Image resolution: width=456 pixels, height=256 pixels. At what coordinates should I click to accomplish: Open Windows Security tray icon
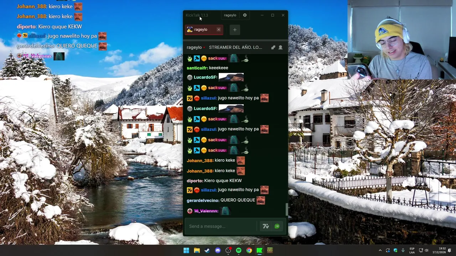point(395,251)
